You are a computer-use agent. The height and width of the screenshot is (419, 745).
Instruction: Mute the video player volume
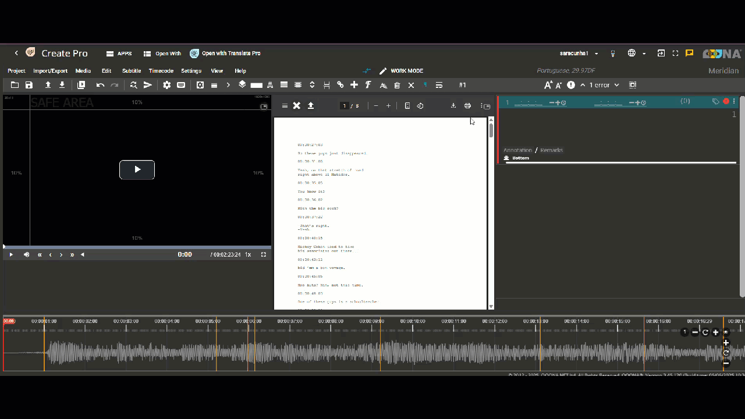pyautogui.click(x=26, y=254)
